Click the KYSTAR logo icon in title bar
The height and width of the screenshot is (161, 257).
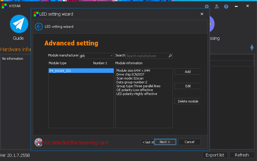pyautogui.click(x=4, y=6)
